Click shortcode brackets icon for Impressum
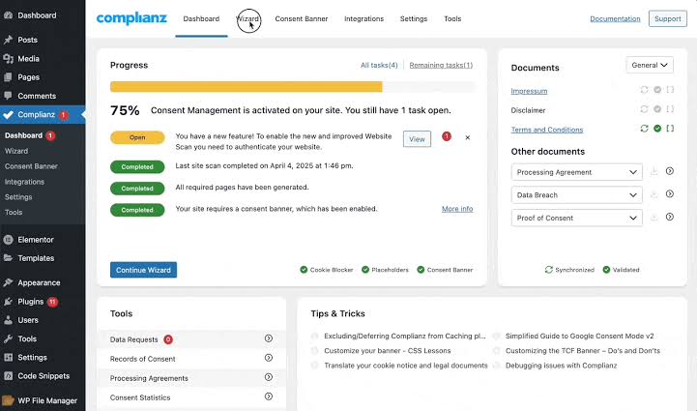Image resolution: width=697 pixels, height=411 pixels. [x=670, y=90]
